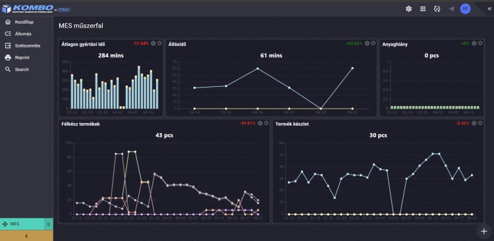Click the Termék készlet widget title
494x241 pixels.
coord(292,124)
